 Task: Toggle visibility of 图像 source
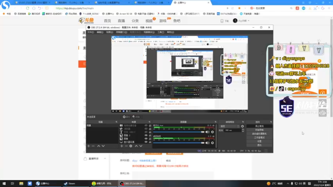[x=146, y=139]
